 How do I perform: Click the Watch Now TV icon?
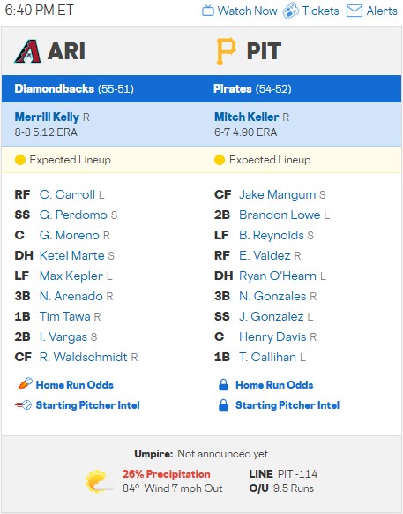tap(207, 11)
